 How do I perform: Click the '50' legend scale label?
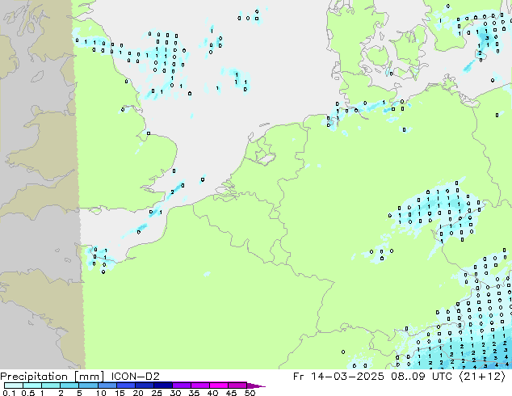tap(250, 393)
